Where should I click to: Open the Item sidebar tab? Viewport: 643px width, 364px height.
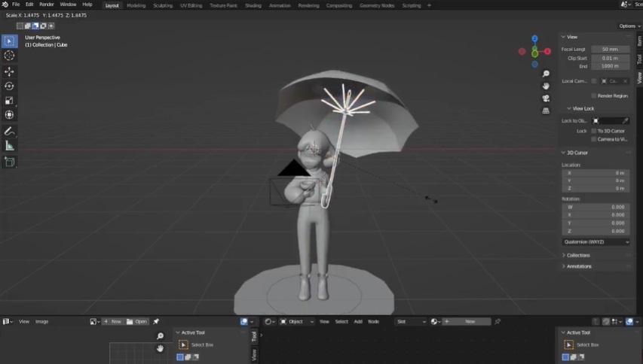(639, 41)
